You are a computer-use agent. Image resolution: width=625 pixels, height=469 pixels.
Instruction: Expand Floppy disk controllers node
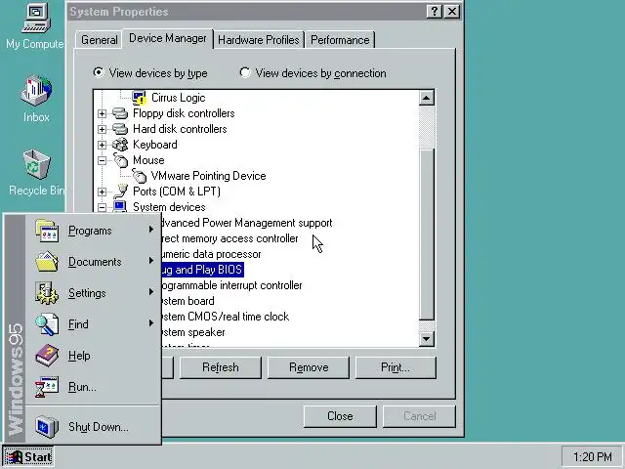click(102, 114)
